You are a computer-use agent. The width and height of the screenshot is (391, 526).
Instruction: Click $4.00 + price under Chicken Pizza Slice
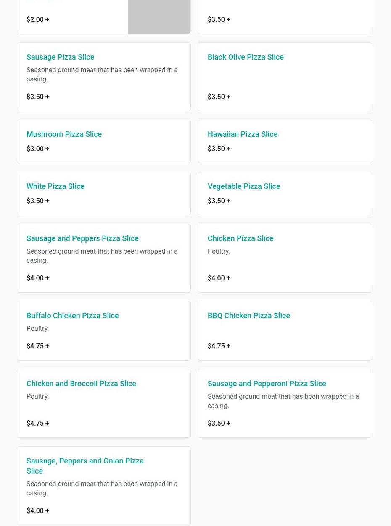coord(219,278)
